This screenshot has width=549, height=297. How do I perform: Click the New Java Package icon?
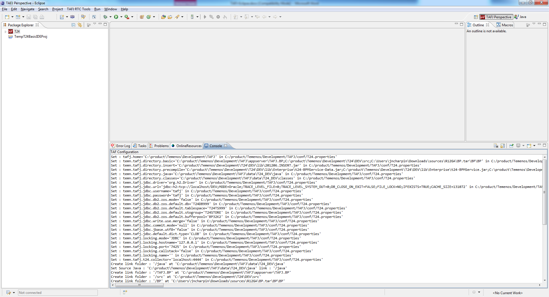[142, 17]
